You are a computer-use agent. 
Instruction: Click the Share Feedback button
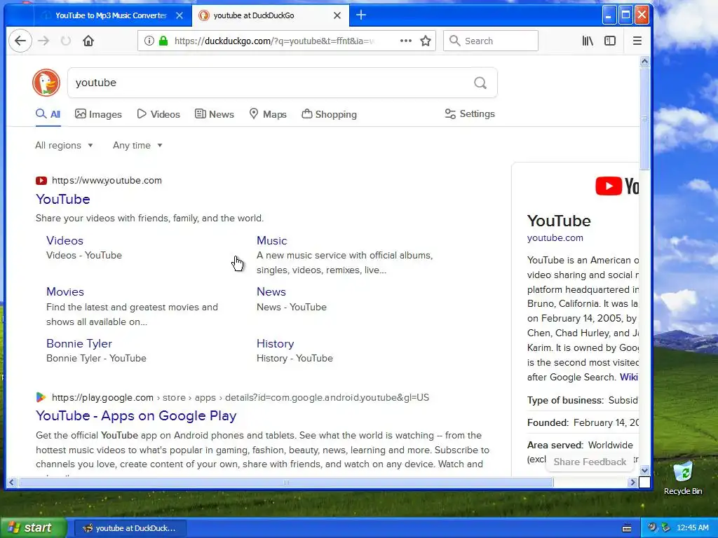click(x=590, y=462)
